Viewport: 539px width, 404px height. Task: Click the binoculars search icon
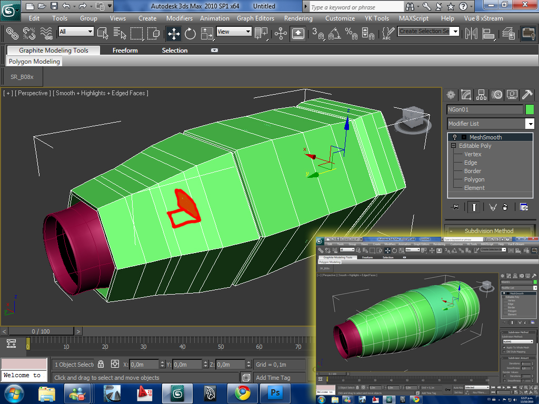410,6
